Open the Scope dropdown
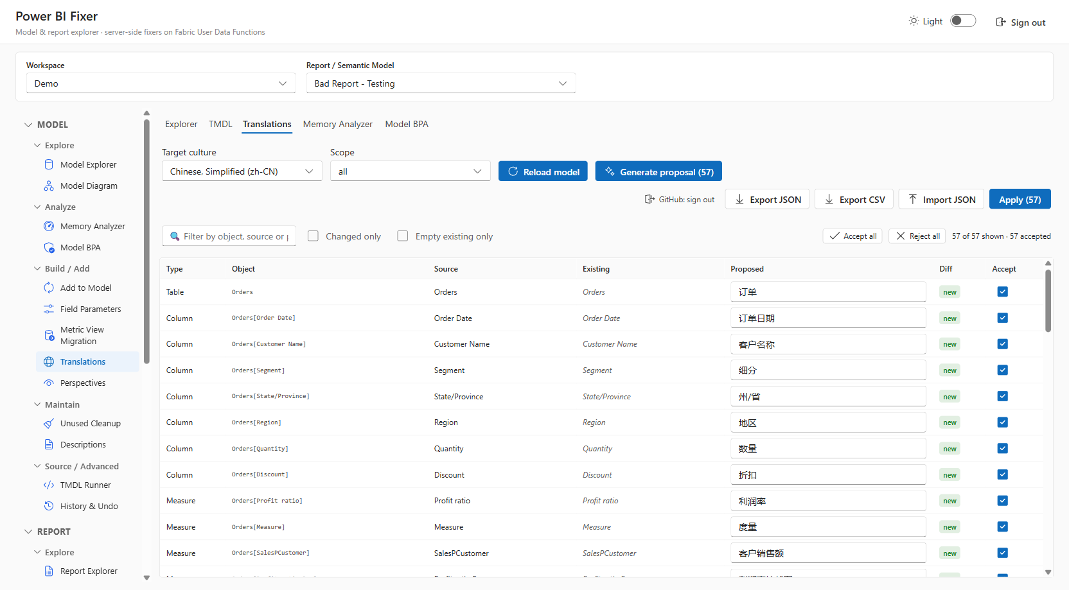The height and width of the screenshot is (590, 1069). pyautogui.click(x=410, y=171)
